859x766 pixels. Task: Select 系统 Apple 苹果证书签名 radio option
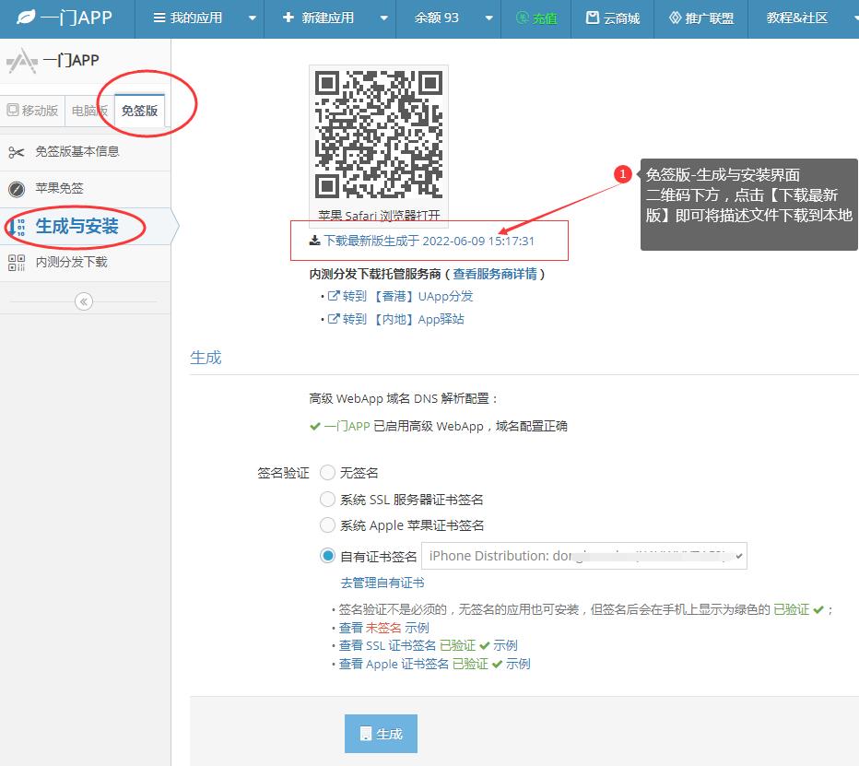point(327,525)
